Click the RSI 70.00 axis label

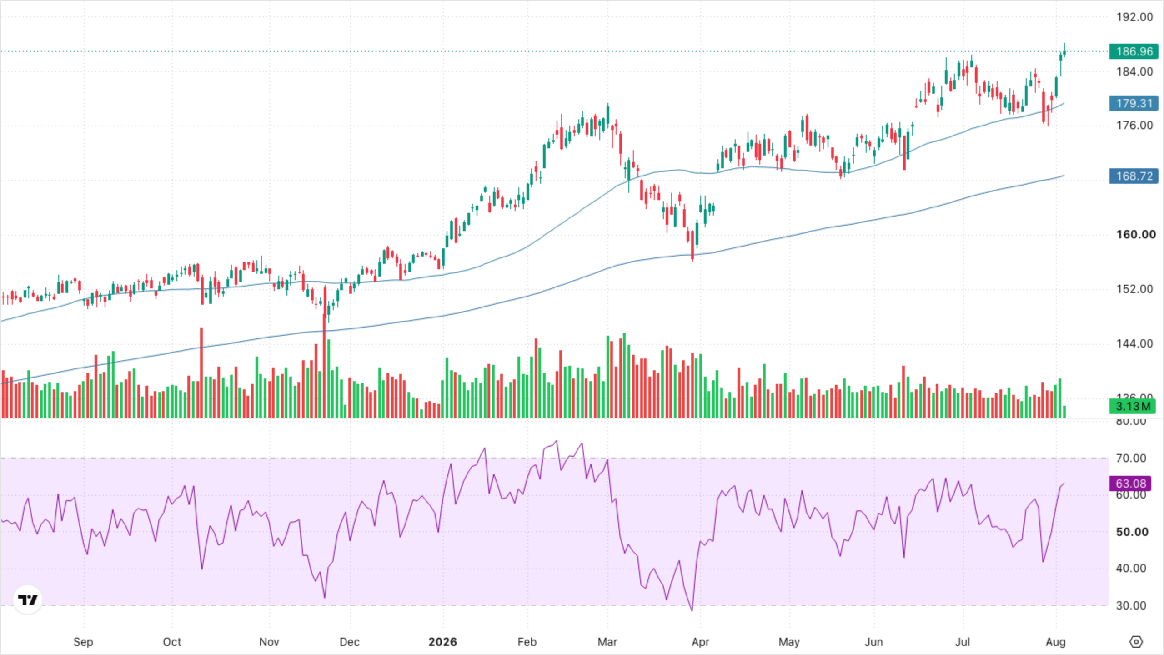pos(1131,458)
